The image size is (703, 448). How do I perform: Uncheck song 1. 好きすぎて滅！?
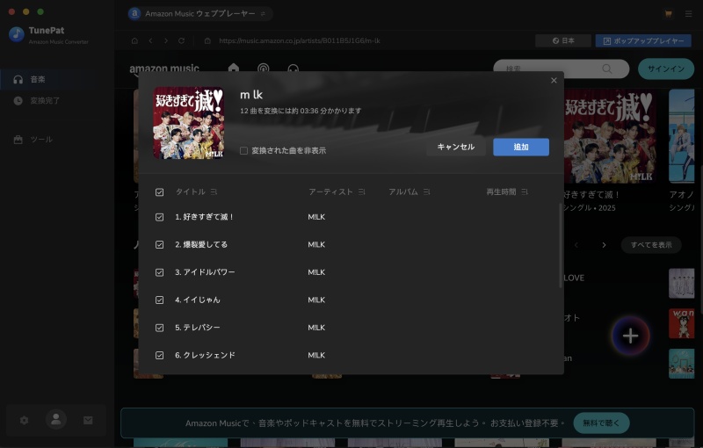159,217
